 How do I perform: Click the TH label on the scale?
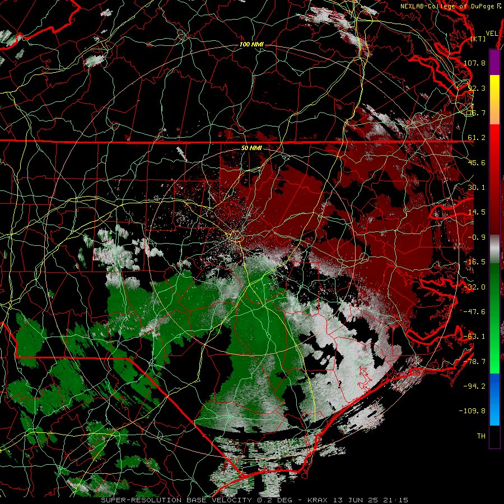click(481, 436)
